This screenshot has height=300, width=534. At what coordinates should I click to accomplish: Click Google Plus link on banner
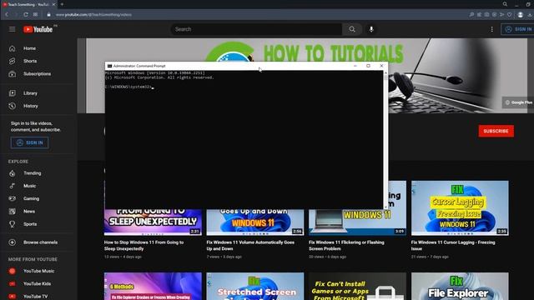point(518,102)
